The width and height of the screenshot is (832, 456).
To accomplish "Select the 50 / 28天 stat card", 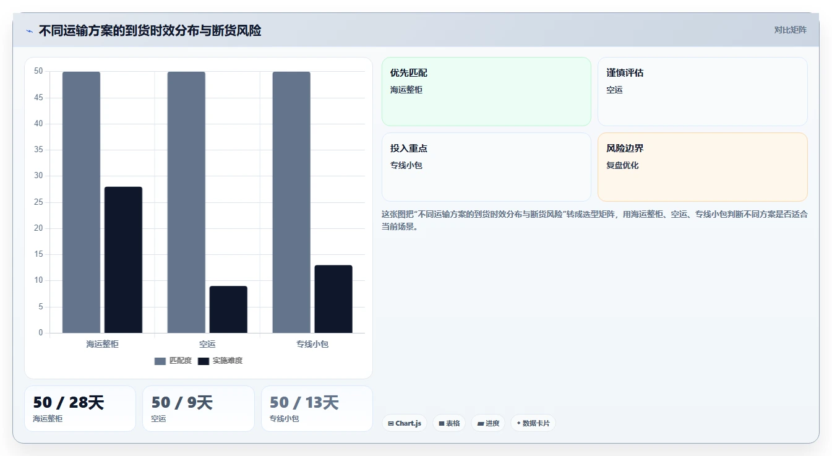I will coord(80,408).
